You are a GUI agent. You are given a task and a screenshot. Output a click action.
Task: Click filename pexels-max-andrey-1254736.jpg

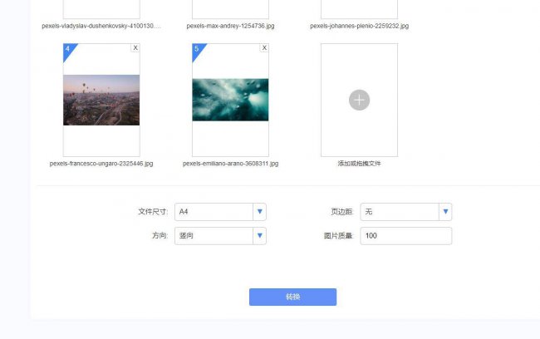point(230,26)
